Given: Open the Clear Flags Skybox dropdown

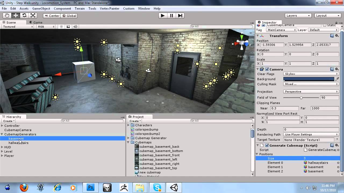Looking at the screenshot, I should (x=311, y=74).
